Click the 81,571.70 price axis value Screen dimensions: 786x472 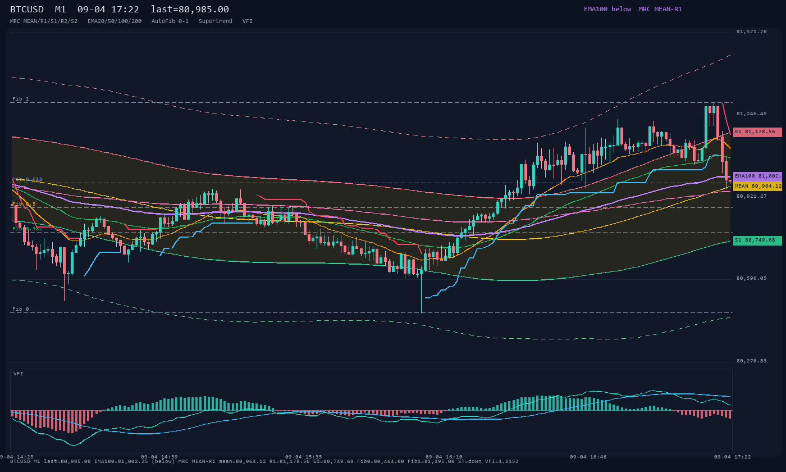751,31
